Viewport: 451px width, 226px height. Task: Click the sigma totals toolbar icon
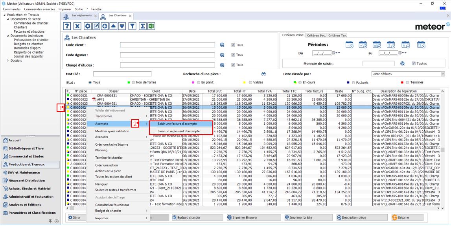(x=142, y=26)
